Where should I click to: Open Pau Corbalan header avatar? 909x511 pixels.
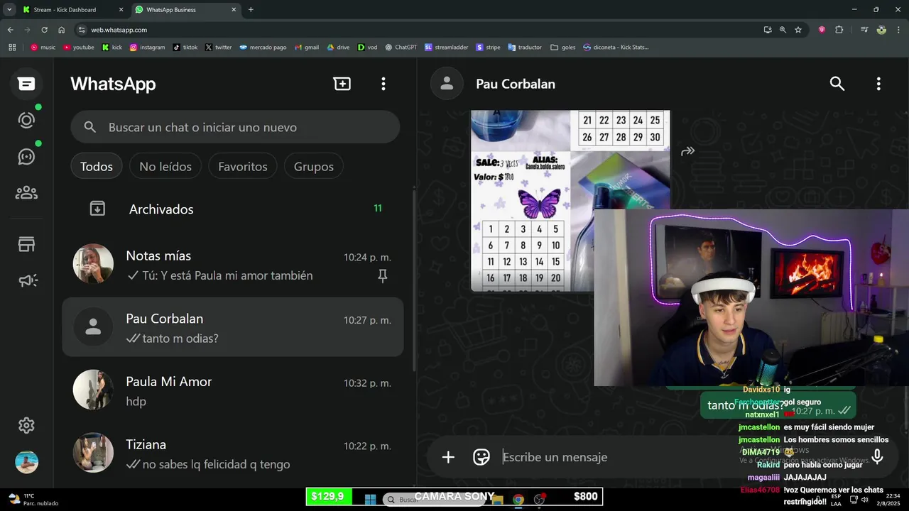click(447, 84)
